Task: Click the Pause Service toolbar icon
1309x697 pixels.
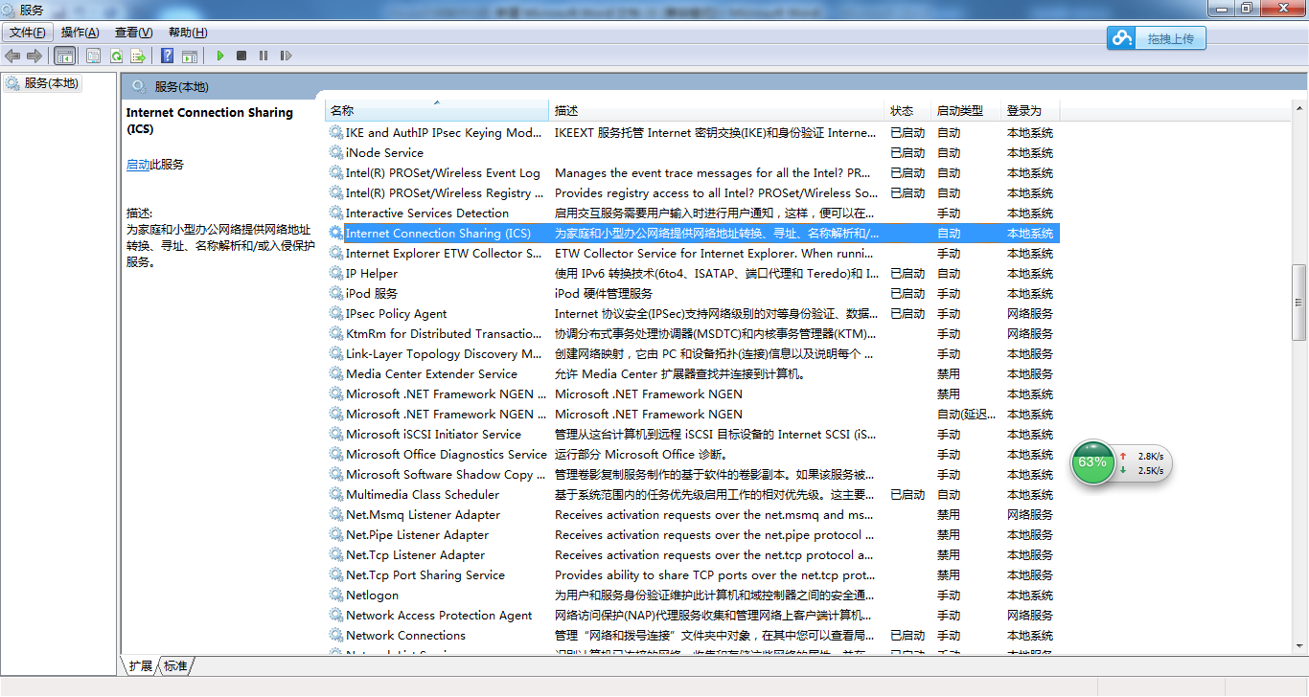Action: tap(264, 56)
